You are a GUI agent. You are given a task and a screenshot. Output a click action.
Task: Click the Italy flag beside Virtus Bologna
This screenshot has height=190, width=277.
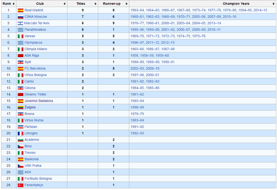20,75
